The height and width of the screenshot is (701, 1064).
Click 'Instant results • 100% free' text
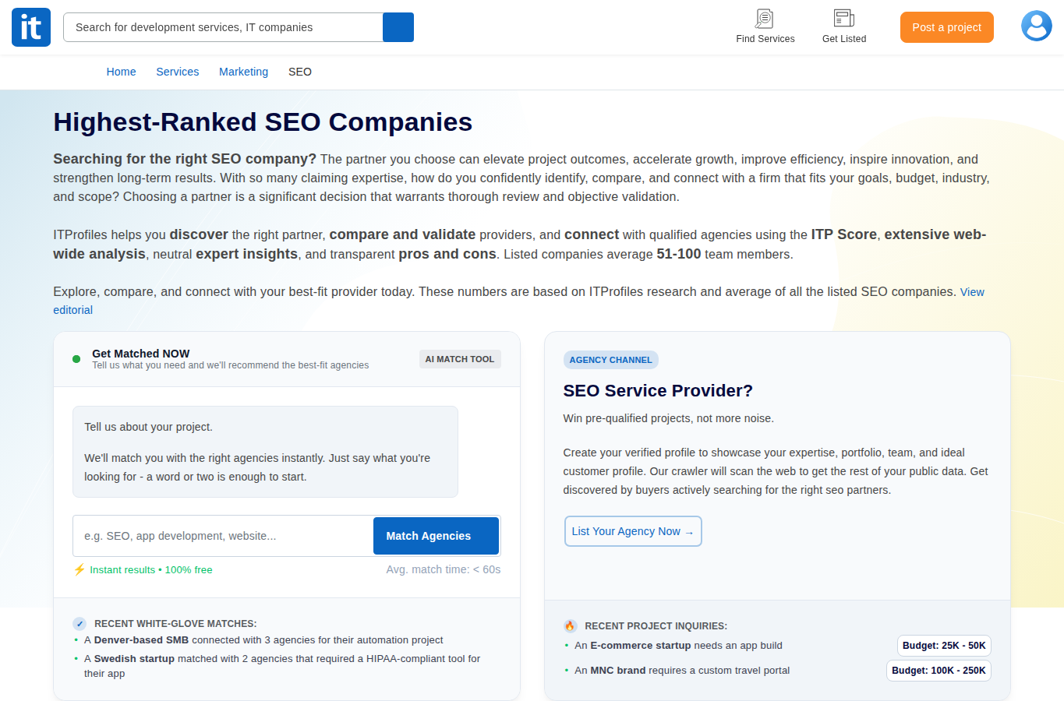point(151,570)
